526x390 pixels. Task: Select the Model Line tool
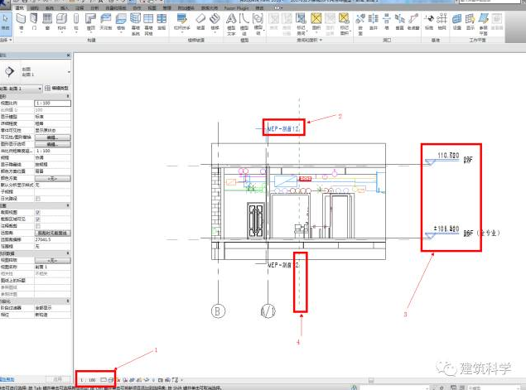tap(244, 24)
